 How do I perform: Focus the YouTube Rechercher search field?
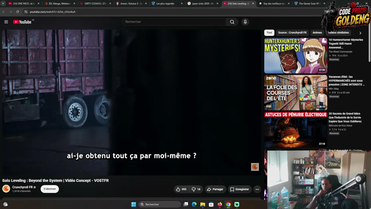(174, 22)
